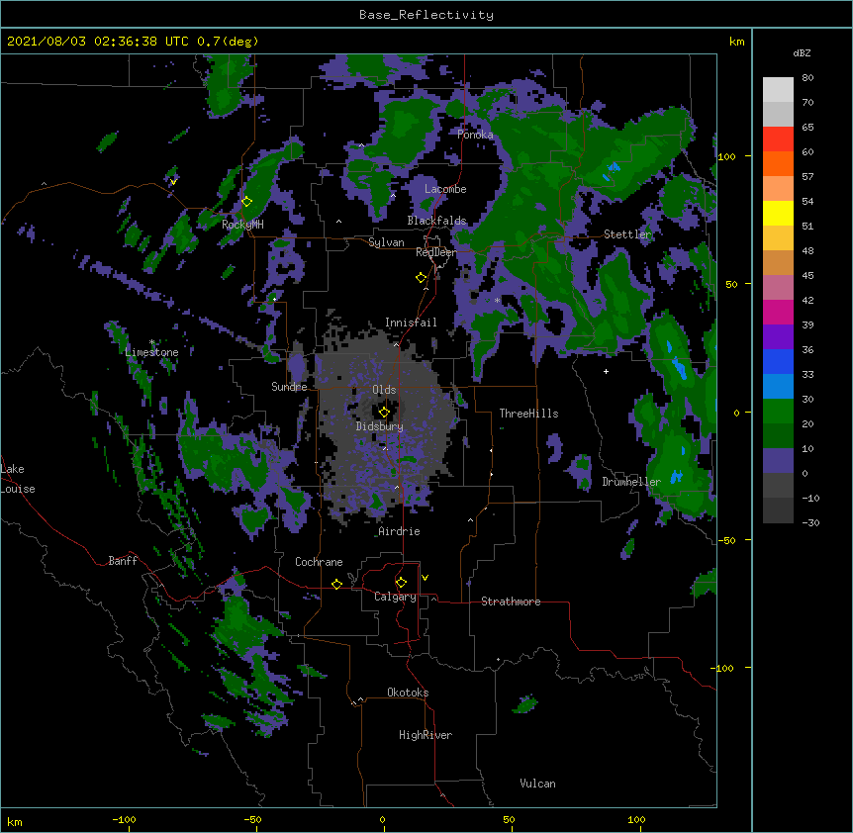Click the dBZ legend heading
Viewport: 853px width, 833px height.
tap(802, 53)
